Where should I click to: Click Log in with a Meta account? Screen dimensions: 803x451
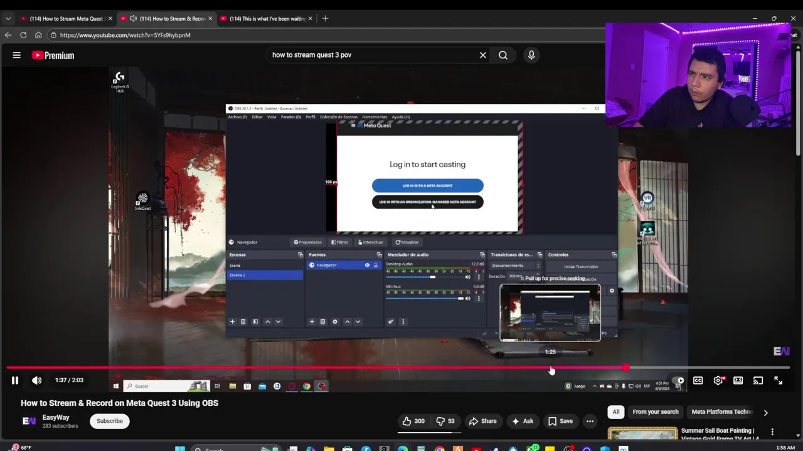427,185
